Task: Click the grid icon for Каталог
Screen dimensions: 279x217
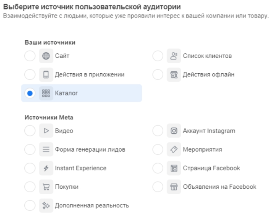Action: (x=46, y=94)
